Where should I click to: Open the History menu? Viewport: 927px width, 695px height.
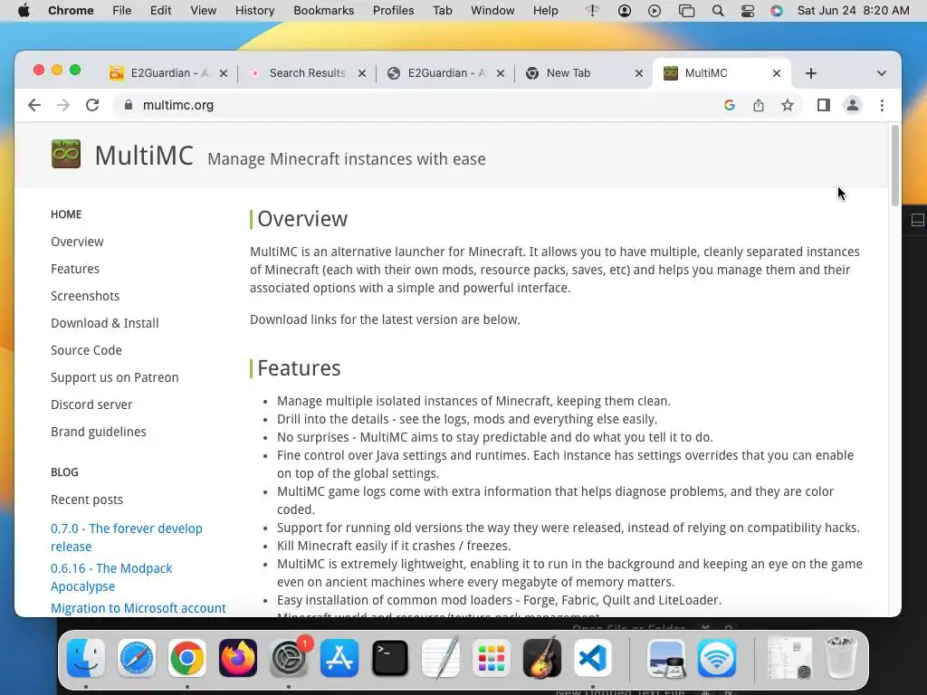click(x=254, y=11)
